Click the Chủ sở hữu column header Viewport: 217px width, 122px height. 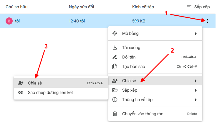tap(19, 7)
